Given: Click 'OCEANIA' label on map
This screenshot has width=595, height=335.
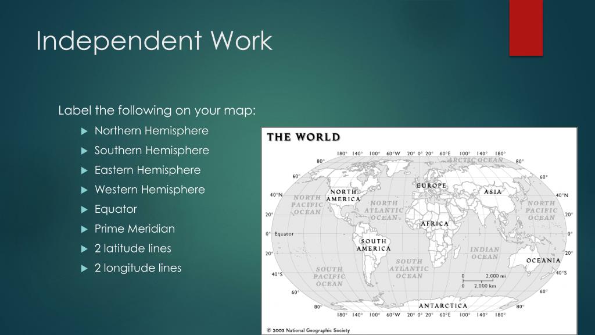Looking at the screenshot, I should click(x=543, y=261).
